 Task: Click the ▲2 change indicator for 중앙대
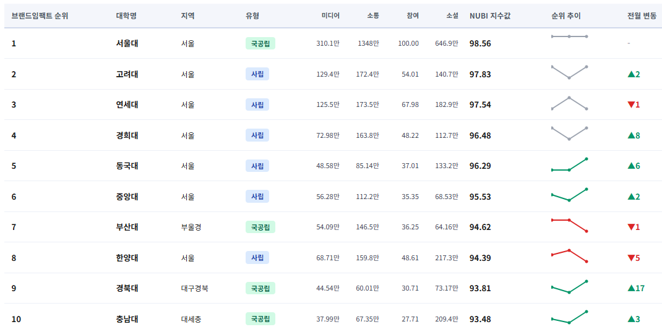(x=634, y=197)
